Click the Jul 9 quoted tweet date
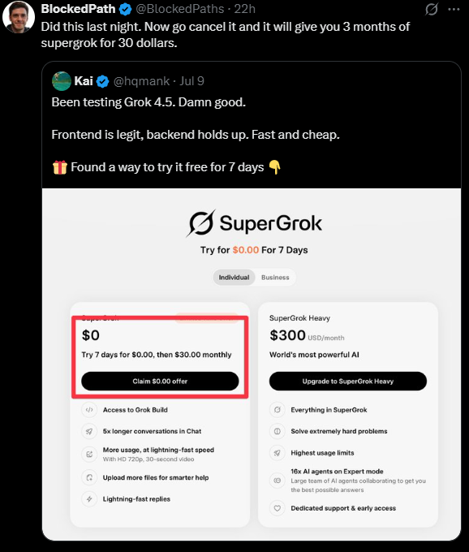 192,81
